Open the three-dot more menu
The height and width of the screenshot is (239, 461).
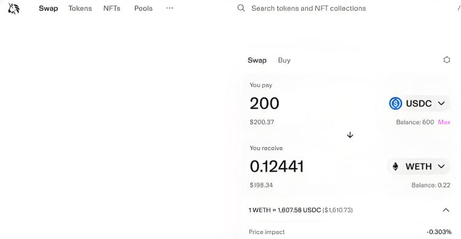[170, 8]
